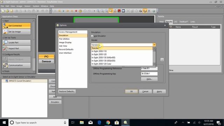Viewport: 224px width, 126px height.
Task: Click the red square toolbar icon
Action: point(119,11)
